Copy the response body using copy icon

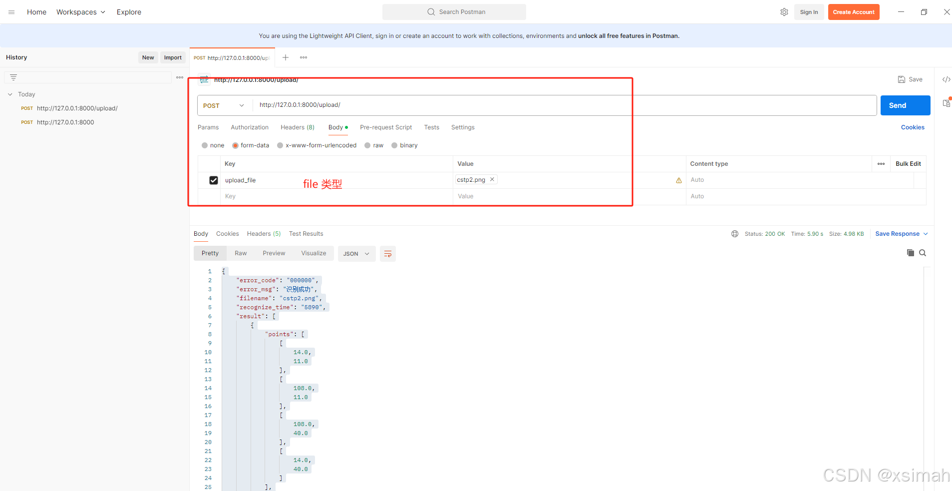(910, 253)
